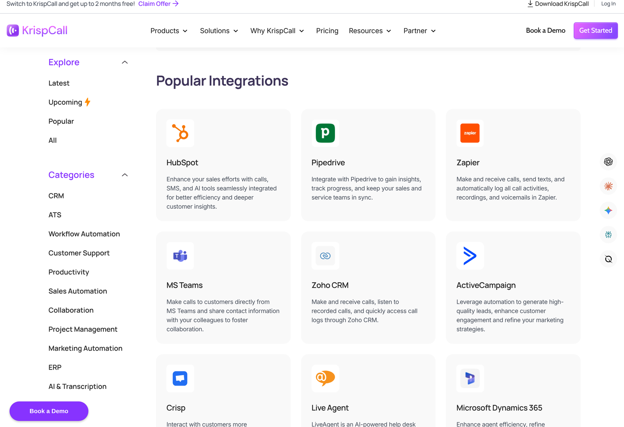Open the Pipedrive integration icon
The image size is (624, 427).
(325, 133)
